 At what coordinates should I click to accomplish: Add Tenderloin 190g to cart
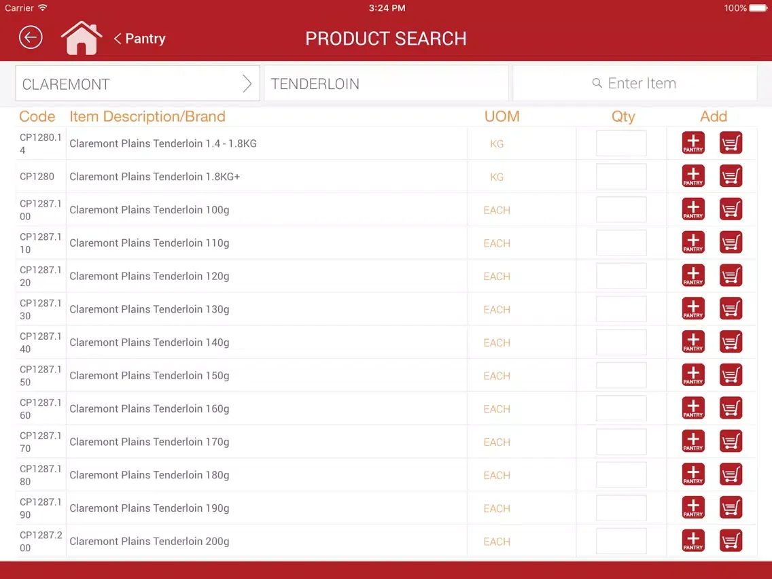(731, 508)
